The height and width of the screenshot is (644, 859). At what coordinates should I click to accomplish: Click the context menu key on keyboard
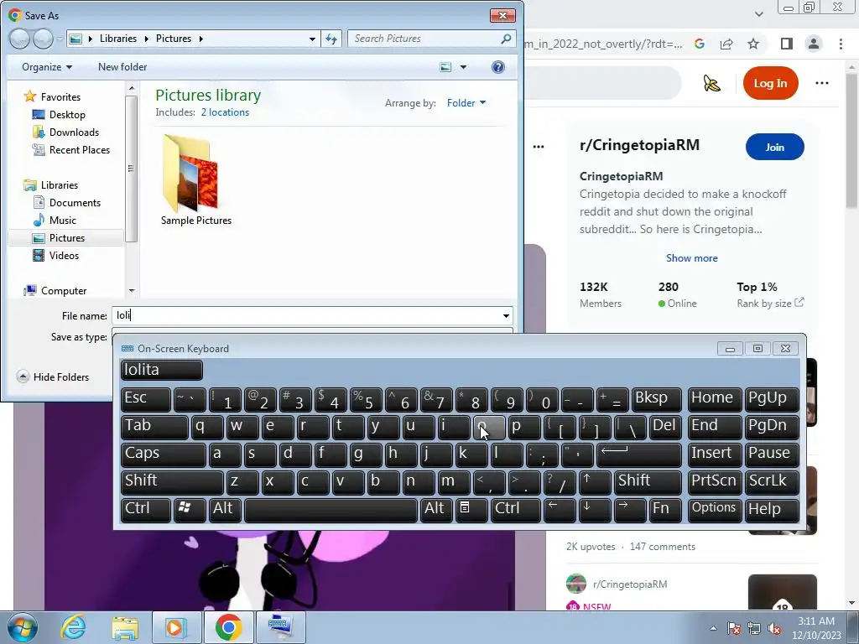pyautogui.click(x=471, y=510)
